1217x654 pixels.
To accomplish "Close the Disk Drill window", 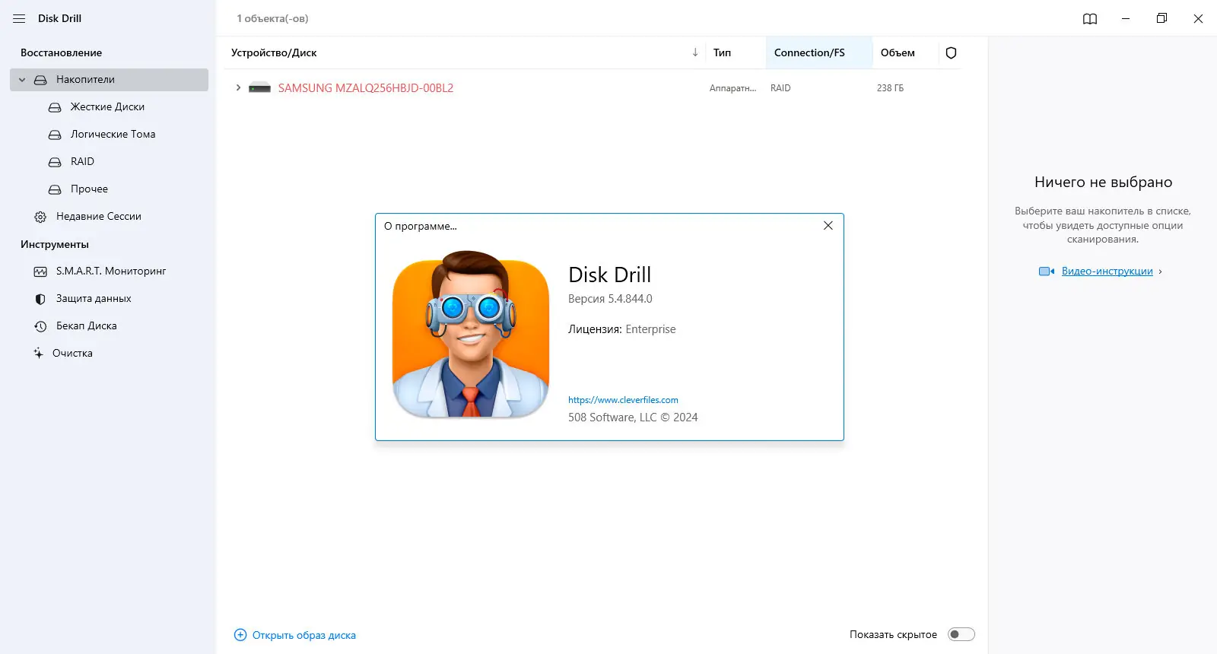I will pyautogui.click(x=1198, y=19).
